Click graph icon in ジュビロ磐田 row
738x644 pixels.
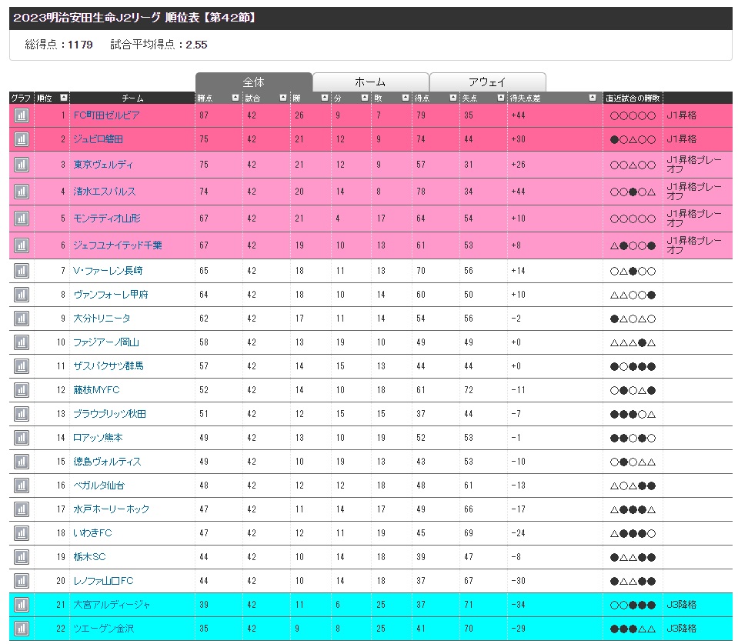click(x=21, y=140)
